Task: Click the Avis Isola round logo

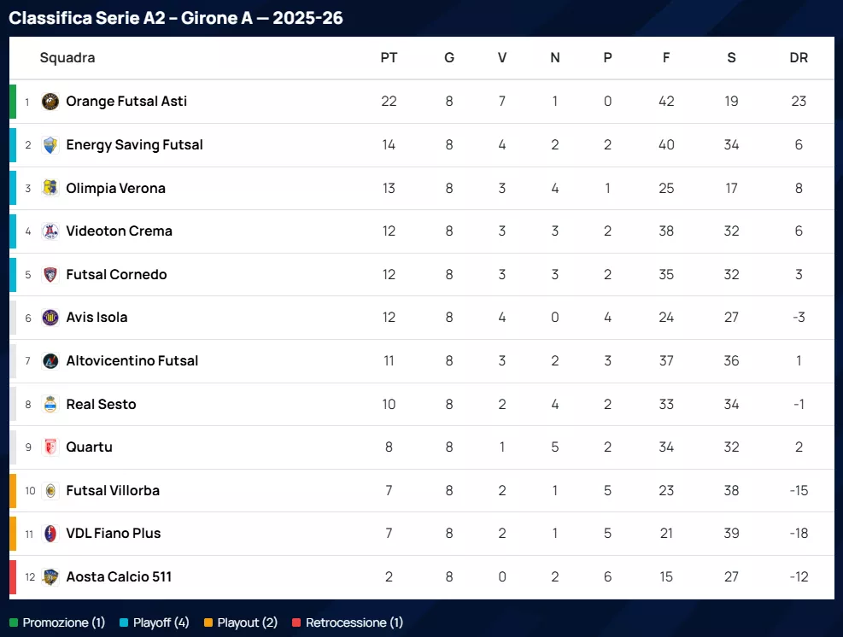Action: pyautogui.click(x=50, y=318)
